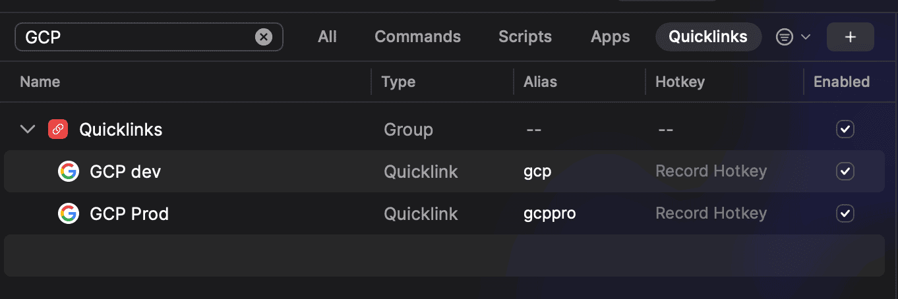The height and width of the screenshot is (299, 898).
Task: Open the filter dropdown chevron
Action: point(805,37)
